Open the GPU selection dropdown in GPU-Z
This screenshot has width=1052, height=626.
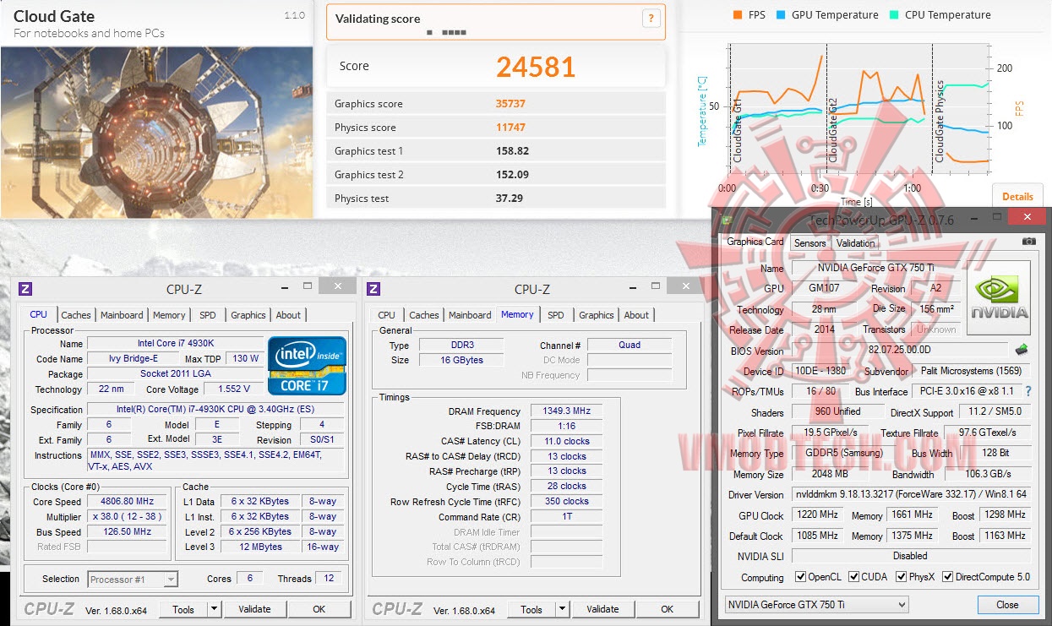(x=817, y=604)
